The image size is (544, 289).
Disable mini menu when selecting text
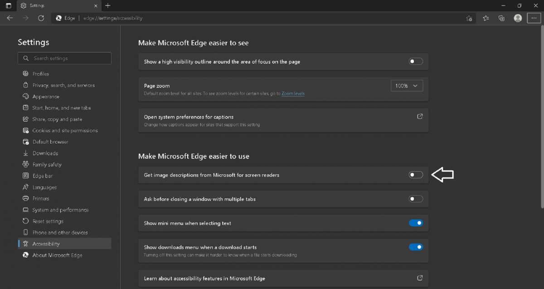pos(415,223)
